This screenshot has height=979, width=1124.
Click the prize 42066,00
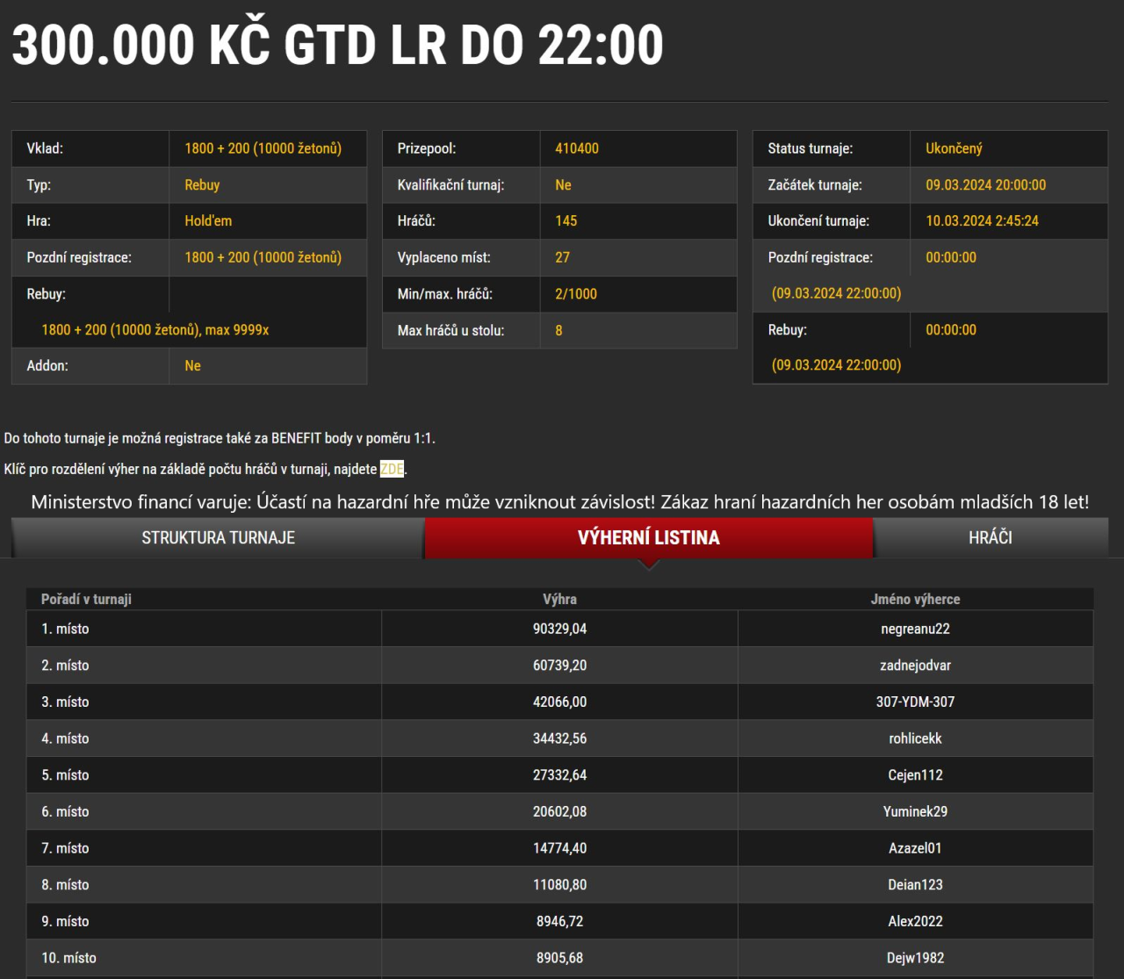pos(559,702)
